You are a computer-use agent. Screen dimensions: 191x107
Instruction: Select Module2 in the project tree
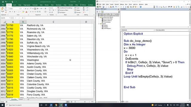pyautogui.click(x=106, y=27)
